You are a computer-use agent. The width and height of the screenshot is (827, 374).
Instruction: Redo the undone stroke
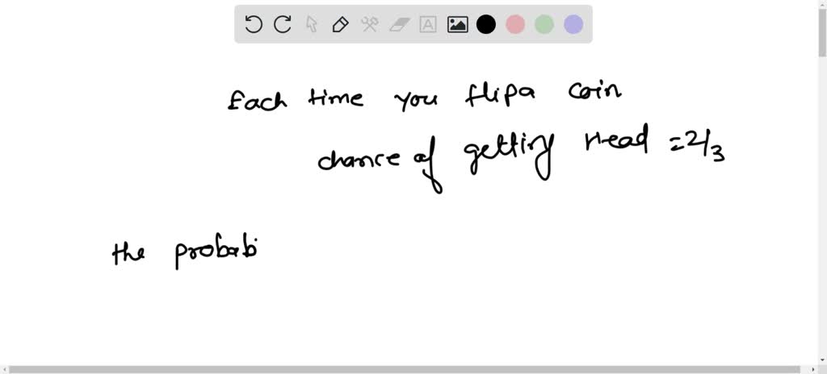(283, 24)
